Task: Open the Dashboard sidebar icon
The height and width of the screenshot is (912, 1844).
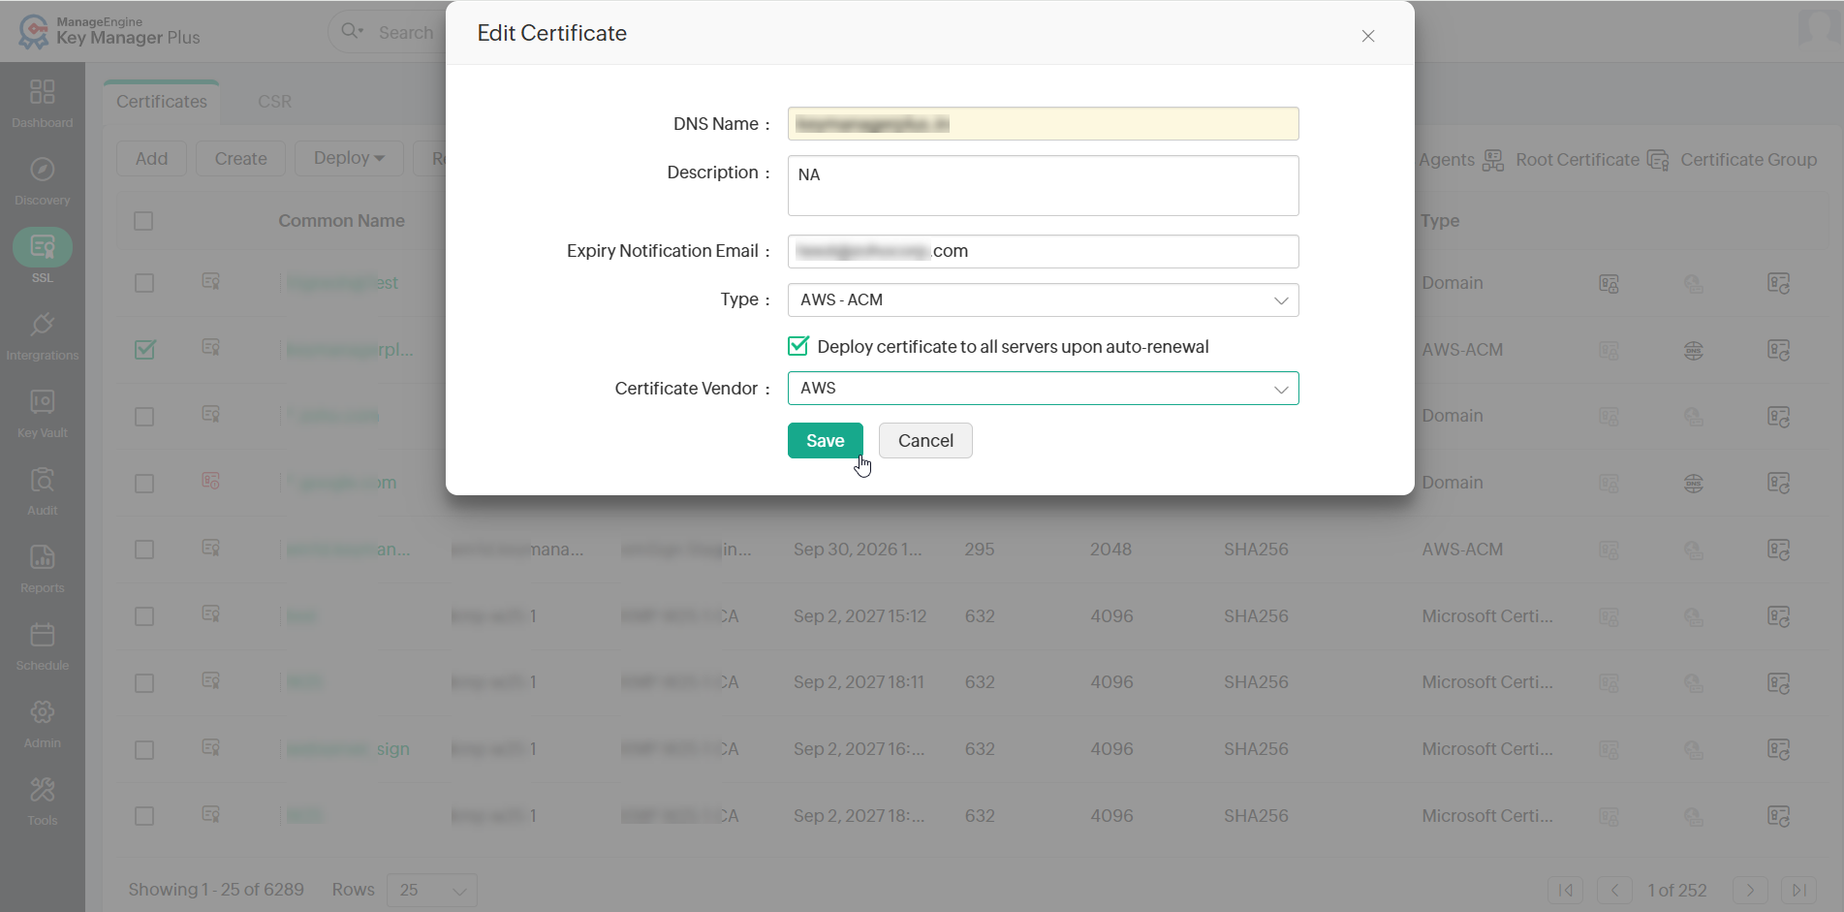Action: click(x=43, y=92)
